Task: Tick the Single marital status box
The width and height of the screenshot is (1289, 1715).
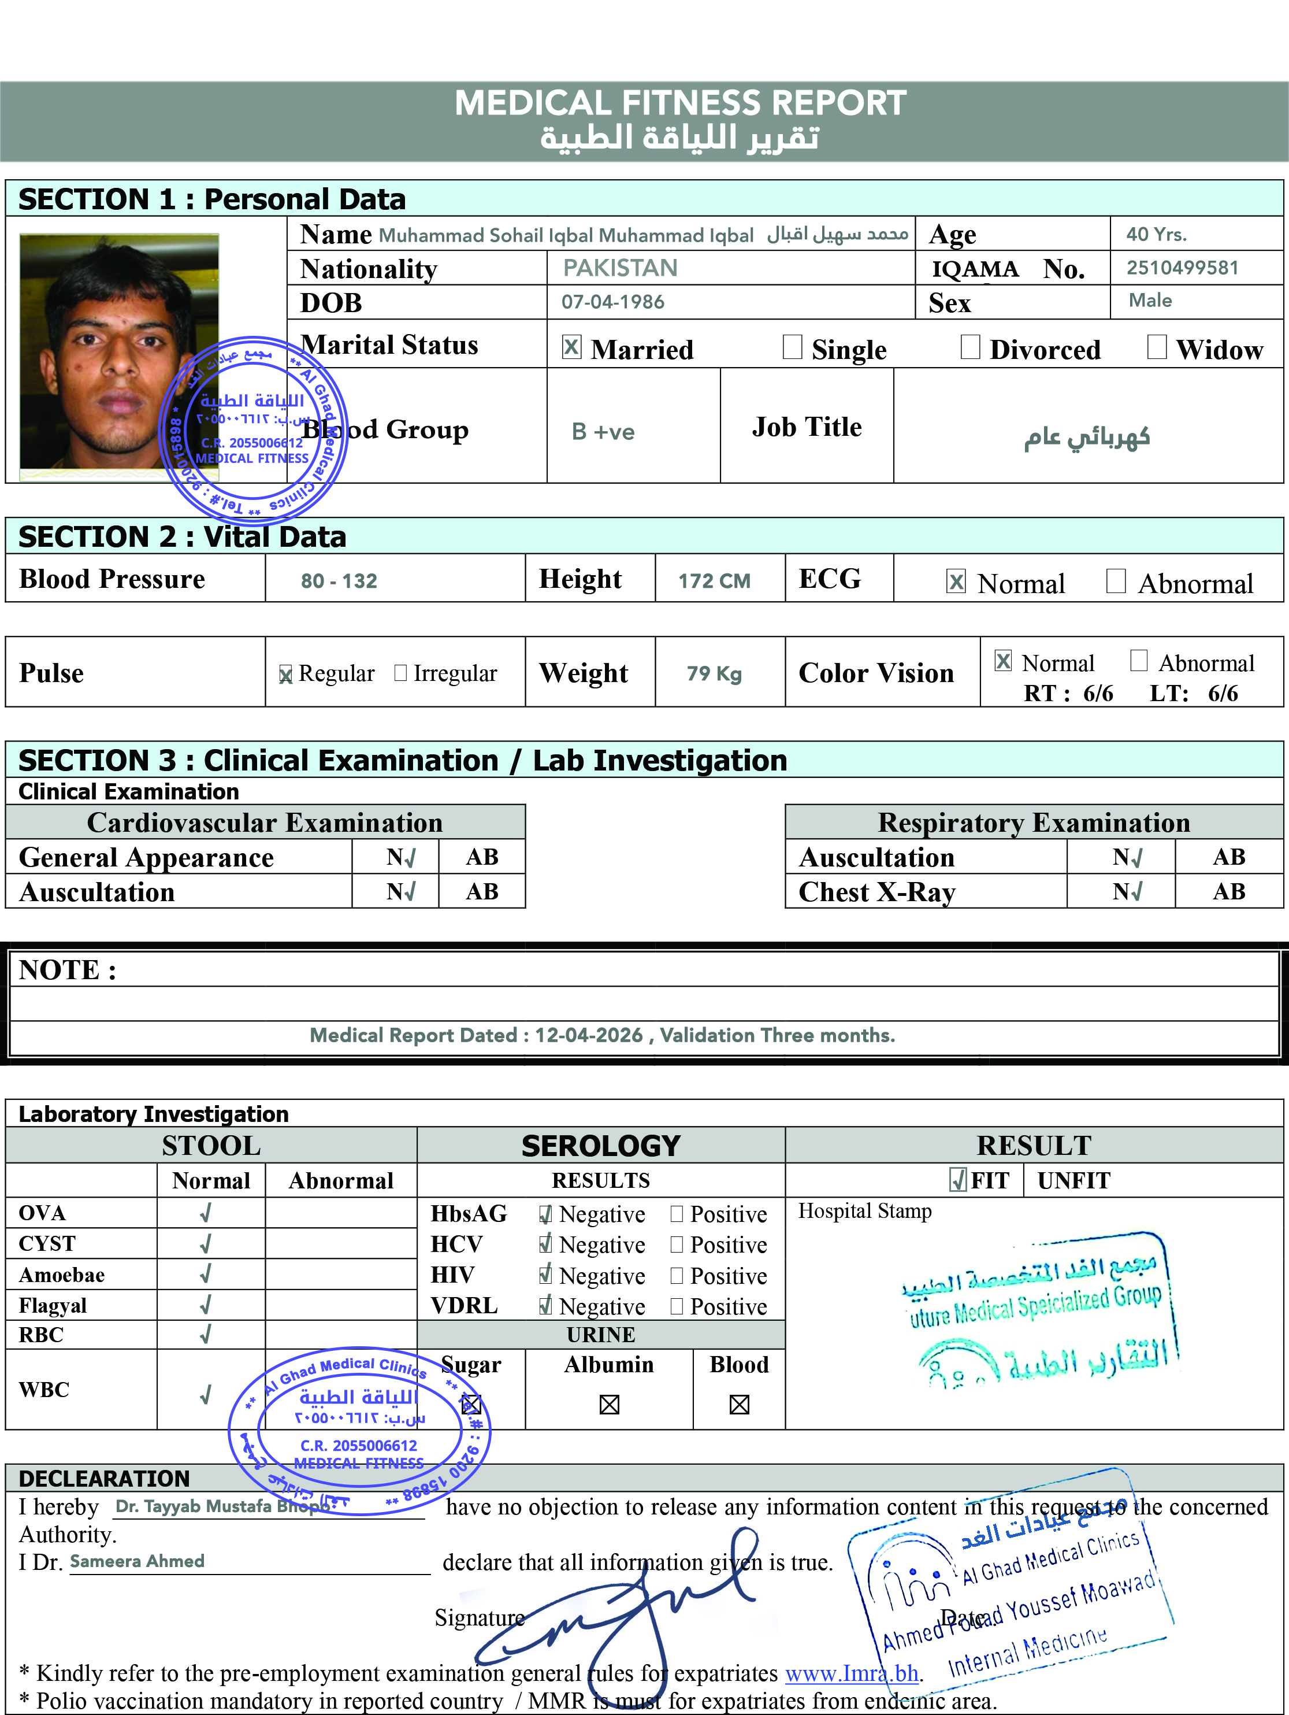Action: coord(792,347)
